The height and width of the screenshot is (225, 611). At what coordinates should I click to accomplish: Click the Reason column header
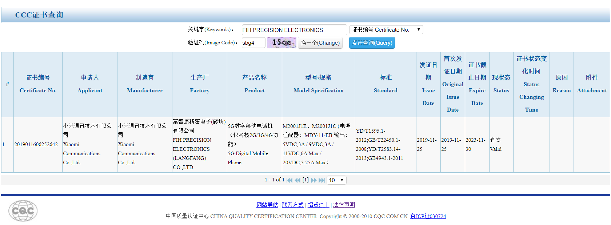click(562, 84)
